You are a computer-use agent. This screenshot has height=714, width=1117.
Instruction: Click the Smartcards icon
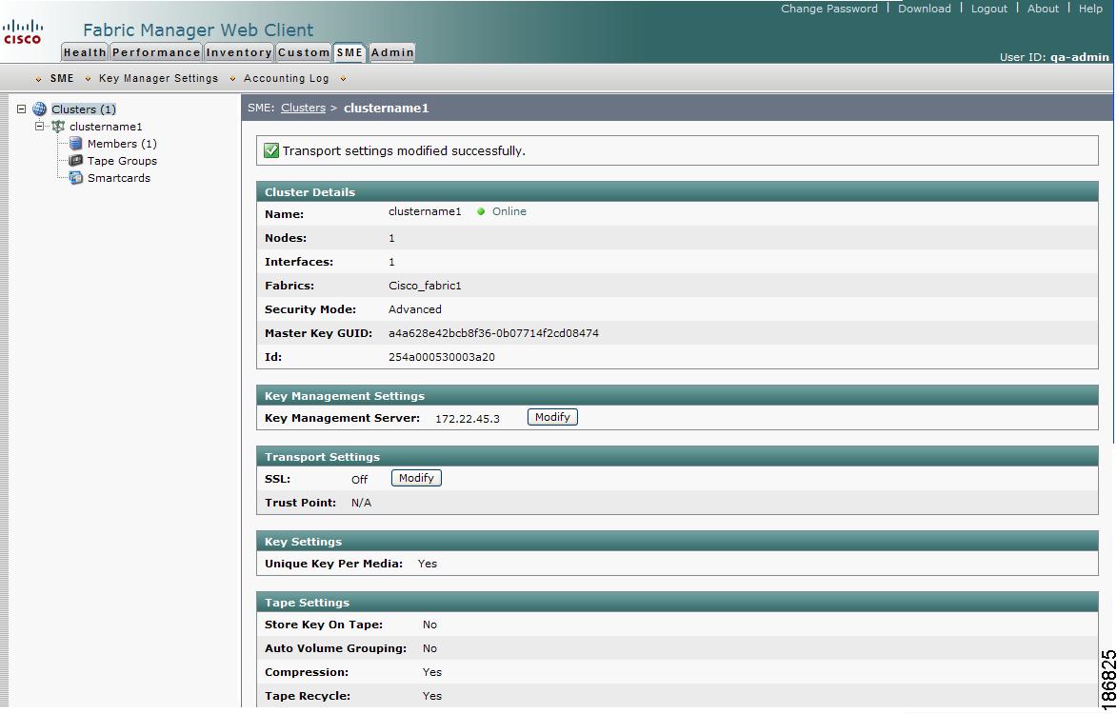[75, 178]
